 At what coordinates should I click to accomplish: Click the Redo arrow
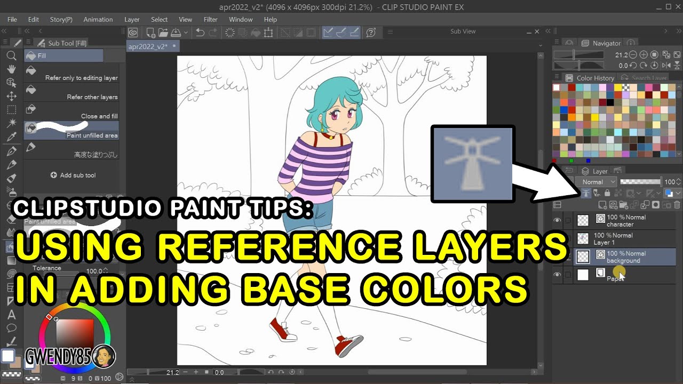(x=213, y=33)
